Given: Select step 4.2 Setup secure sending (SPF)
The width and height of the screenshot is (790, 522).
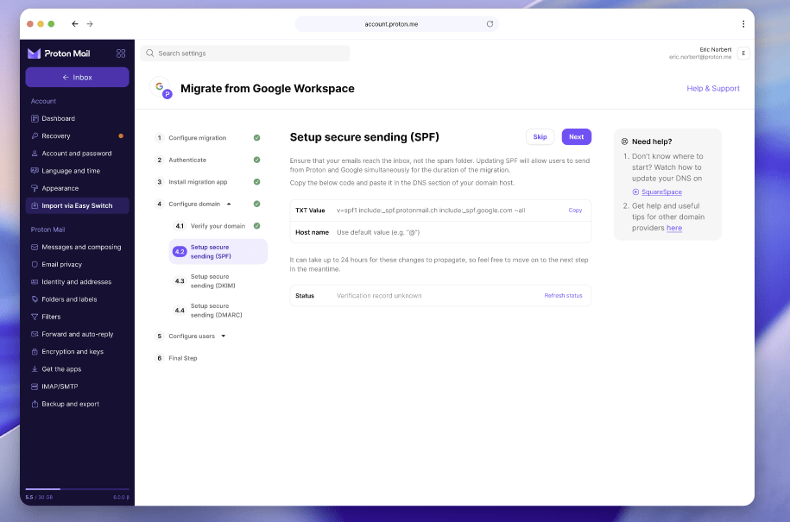Looking at the screenshot, I should click(x=218, y=252).
